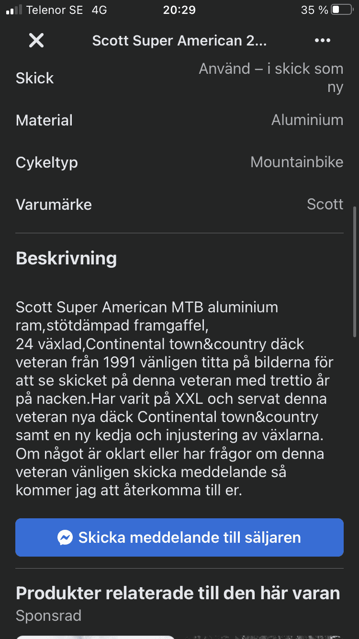Tap the 4G network indicator
This screenshot has width=359, height=639.
tap(99, 10)
